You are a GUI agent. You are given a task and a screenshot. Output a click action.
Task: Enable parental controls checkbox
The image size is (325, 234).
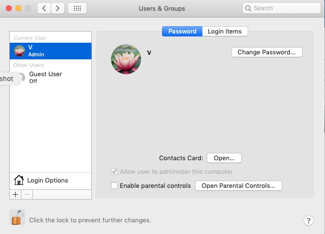[x=114, y=185]
